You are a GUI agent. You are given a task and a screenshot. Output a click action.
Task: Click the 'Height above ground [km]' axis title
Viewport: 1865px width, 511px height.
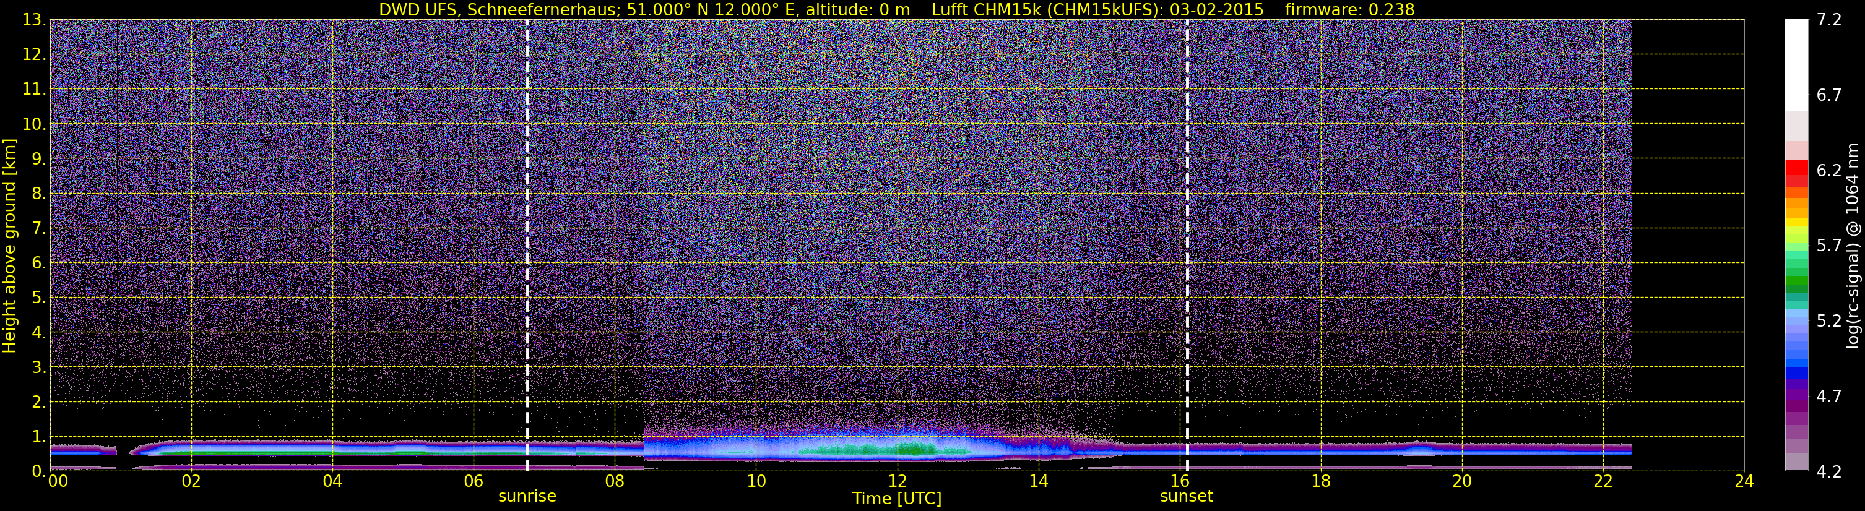pyautogui.click(x=9, y=246)
